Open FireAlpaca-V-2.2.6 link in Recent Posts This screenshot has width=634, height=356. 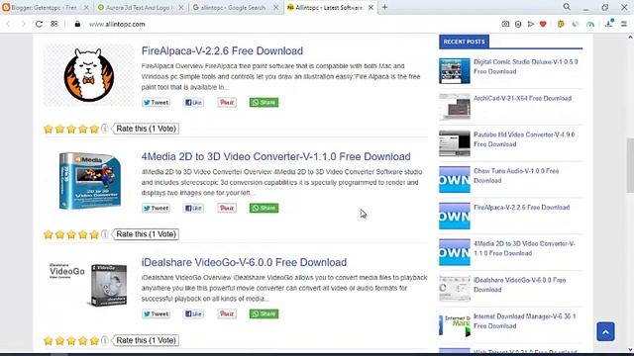click(521, 208)
